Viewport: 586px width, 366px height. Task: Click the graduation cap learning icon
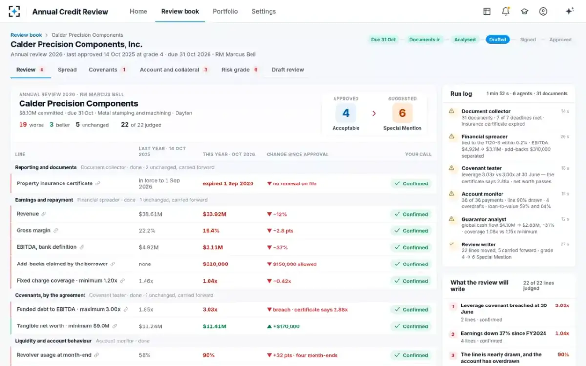click(x=524, y=11)
